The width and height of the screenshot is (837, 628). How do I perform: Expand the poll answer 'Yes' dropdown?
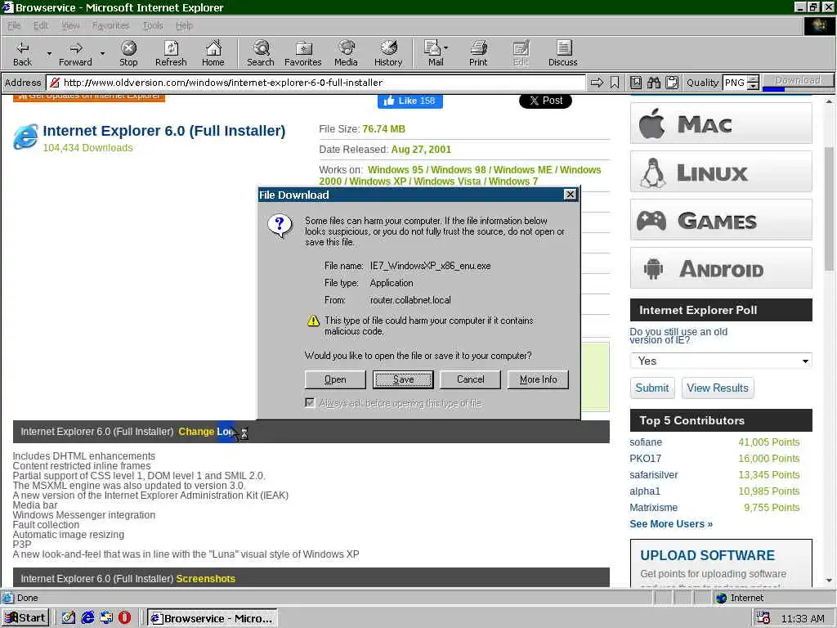(721, 361)
